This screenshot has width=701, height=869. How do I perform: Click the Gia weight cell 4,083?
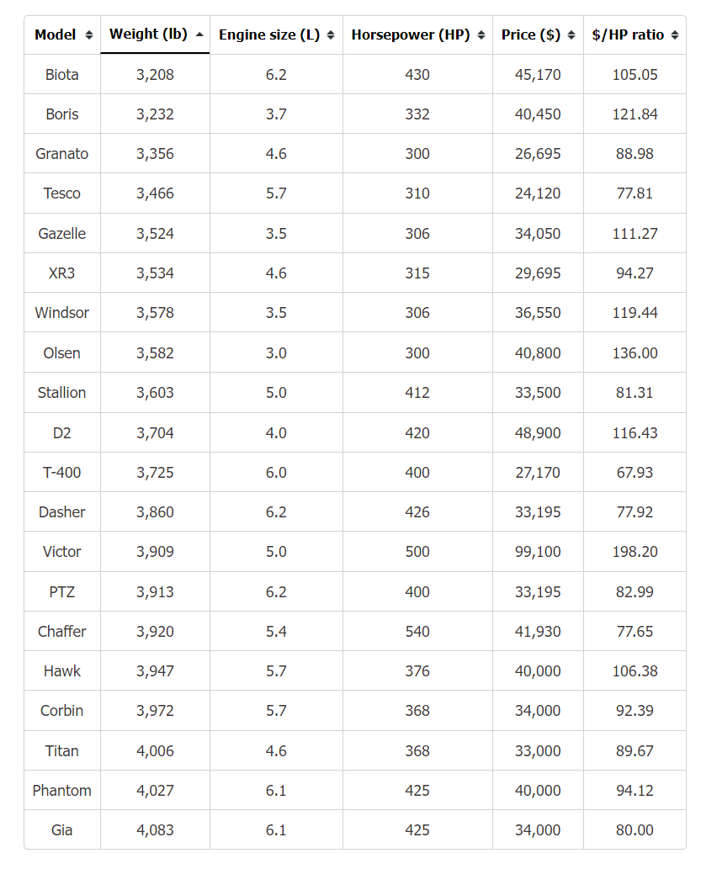click(155, 829)
